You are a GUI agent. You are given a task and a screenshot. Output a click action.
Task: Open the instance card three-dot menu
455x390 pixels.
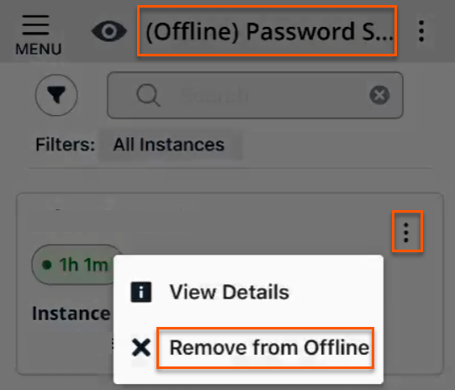click(x=407, y=231)
